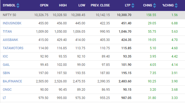Open the INDUSINDBK stock link
185x103 pixels.
click(x=12, y=23)
